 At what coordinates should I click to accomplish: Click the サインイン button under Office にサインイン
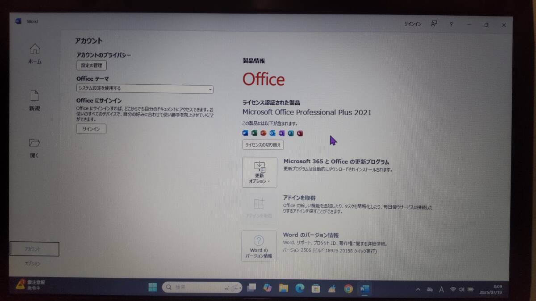point(91,129)
